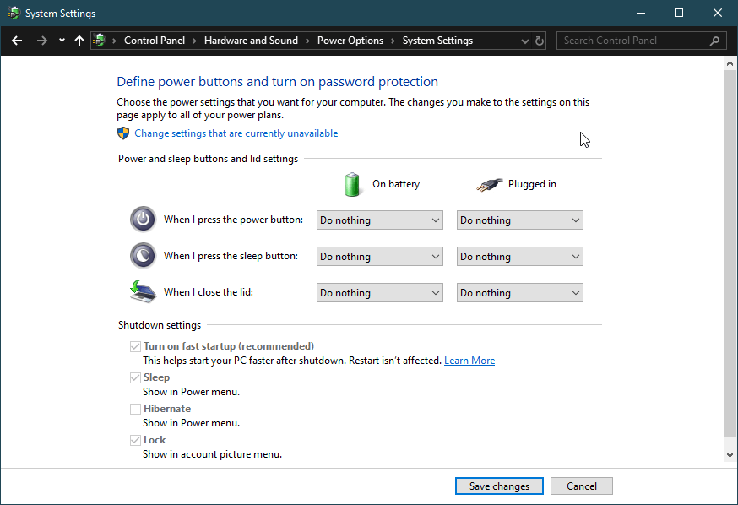
Task: Toggle the Sleep checkbox
Action: pos(136,377)
